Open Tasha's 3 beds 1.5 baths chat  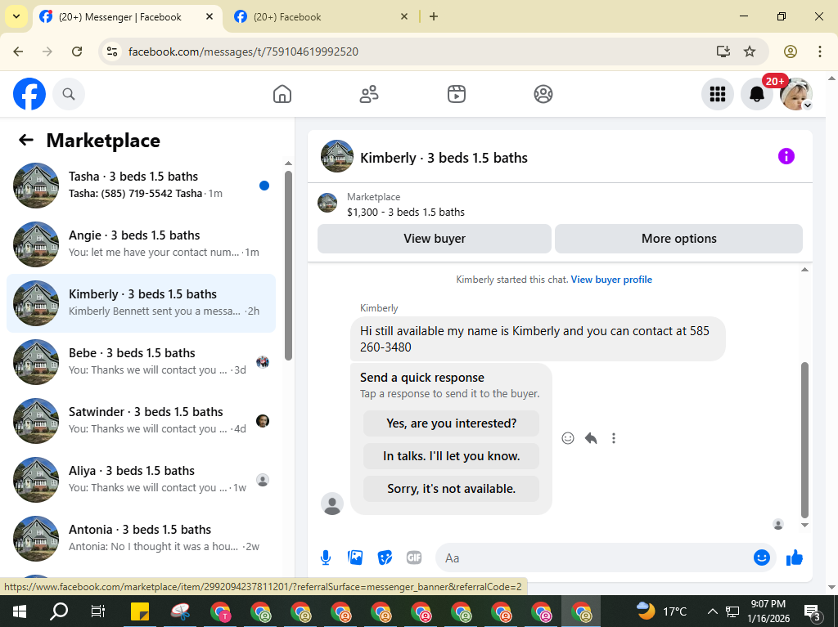tap(141, 186)
